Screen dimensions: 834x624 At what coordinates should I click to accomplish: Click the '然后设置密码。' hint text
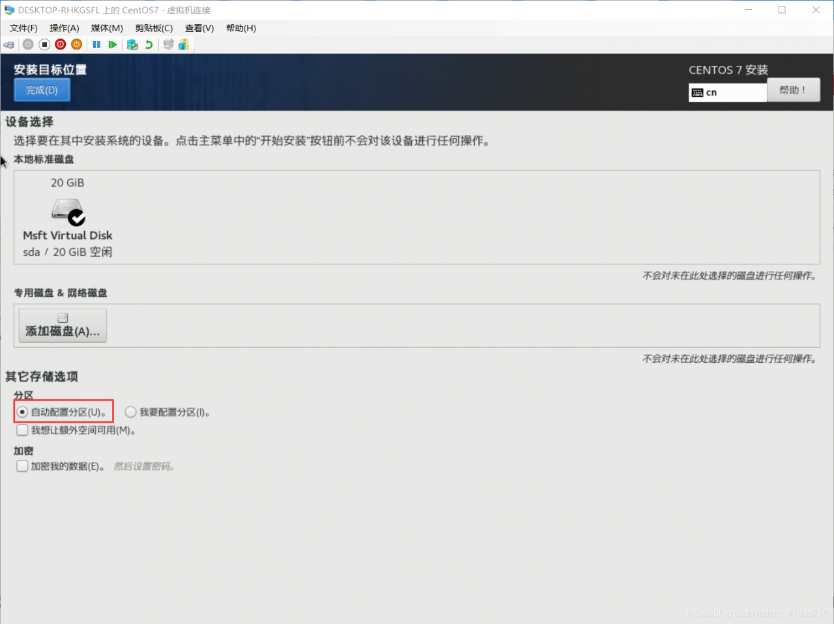[144, 466]
